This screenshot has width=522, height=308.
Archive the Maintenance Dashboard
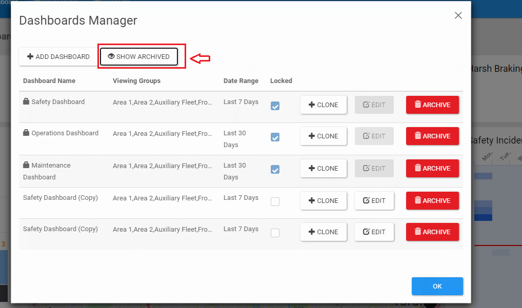(432, 168)
